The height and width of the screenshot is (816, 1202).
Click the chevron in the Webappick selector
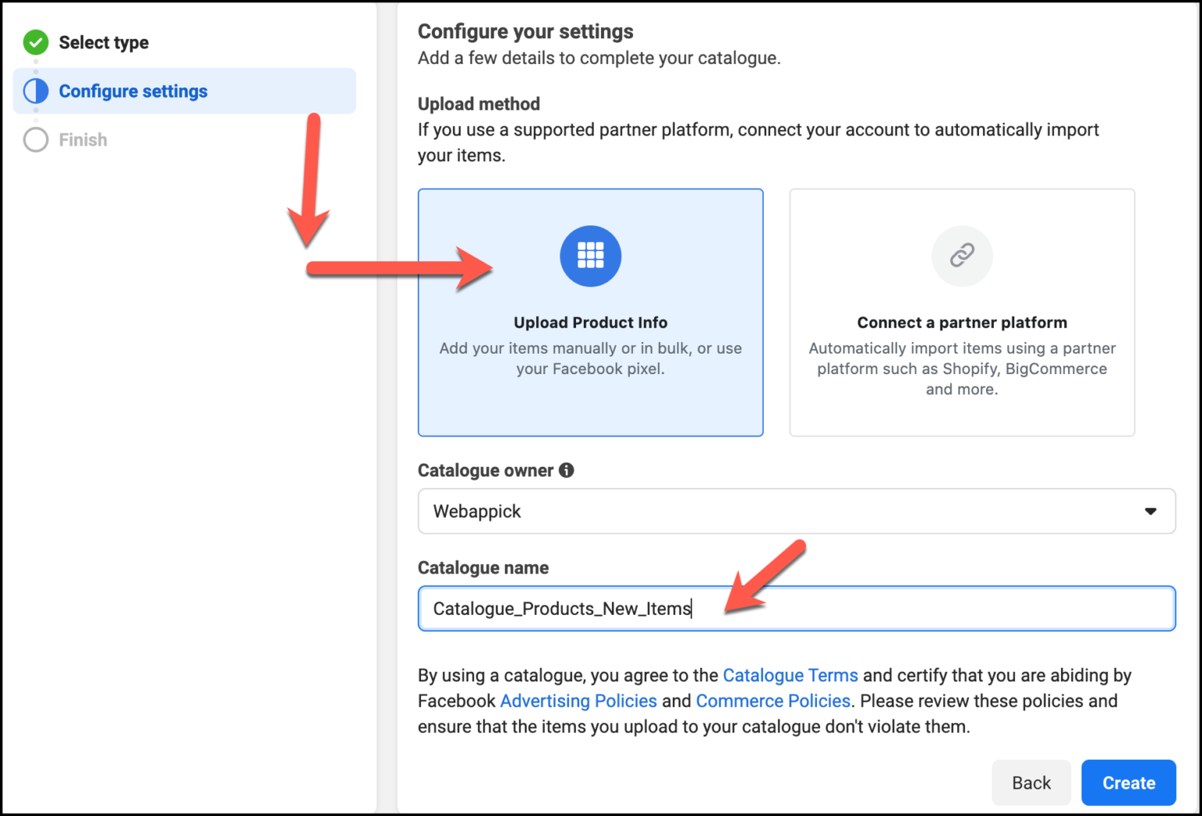point(1150,511)
